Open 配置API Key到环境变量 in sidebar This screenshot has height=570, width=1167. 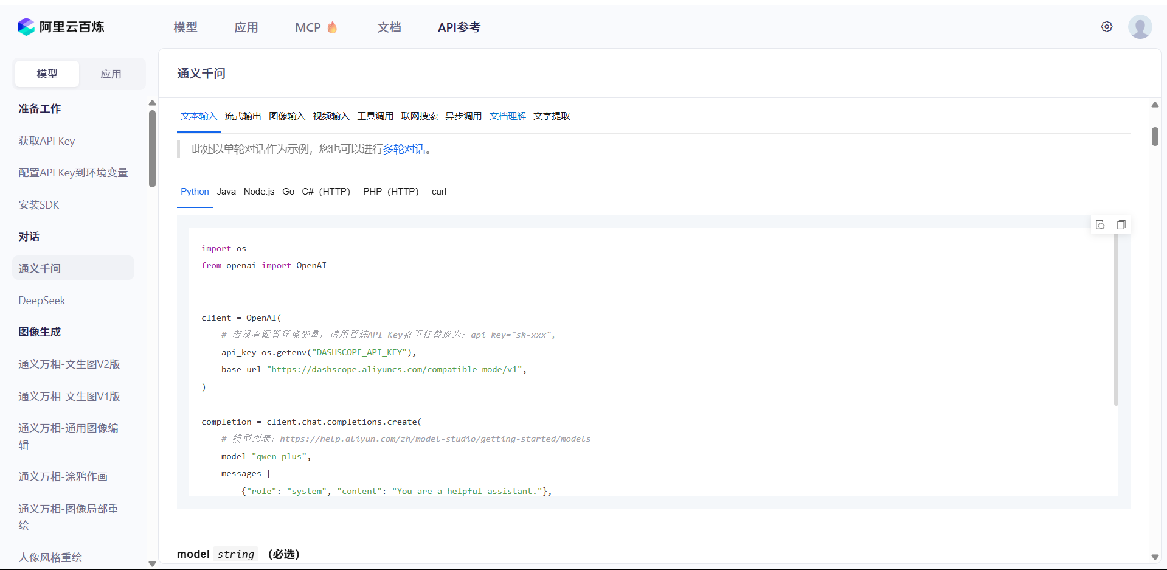pyautogui.click(x=73, y=173)
